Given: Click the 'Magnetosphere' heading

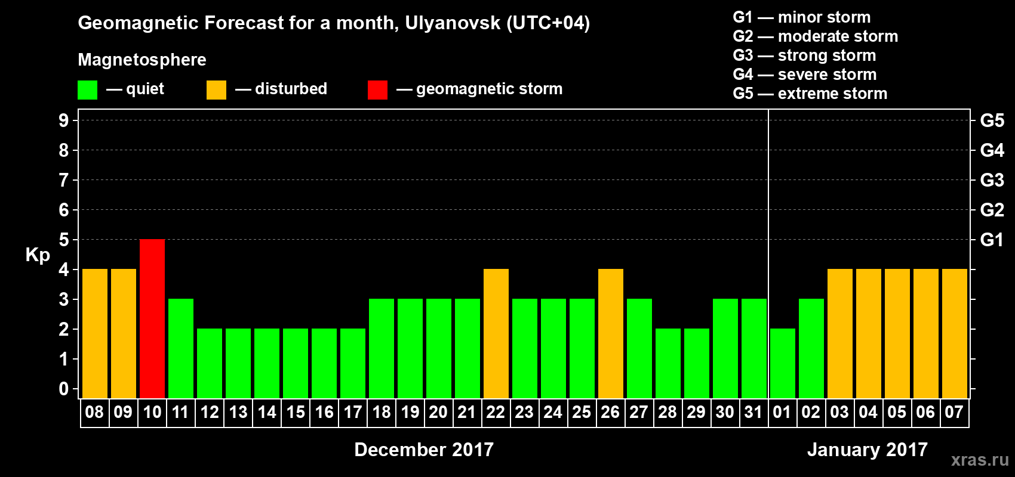Looking at the screenshot, I should tap(142, 60).
